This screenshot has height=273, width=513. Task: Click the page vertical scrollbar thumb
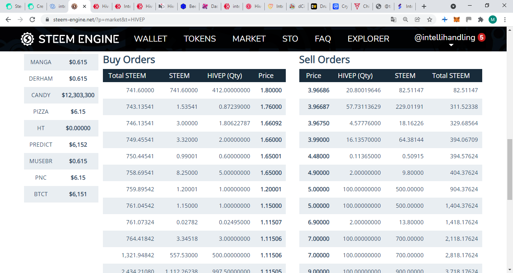tap(510, 169)
